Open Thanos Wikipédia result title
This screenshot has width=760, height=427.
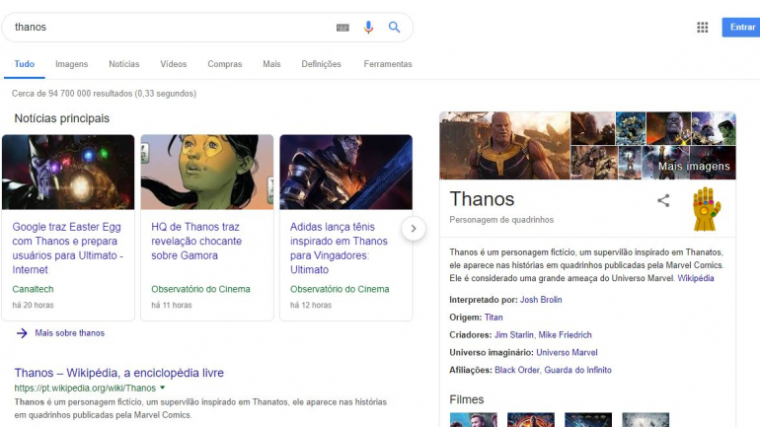pyautogui.click(x=119, y=373)
